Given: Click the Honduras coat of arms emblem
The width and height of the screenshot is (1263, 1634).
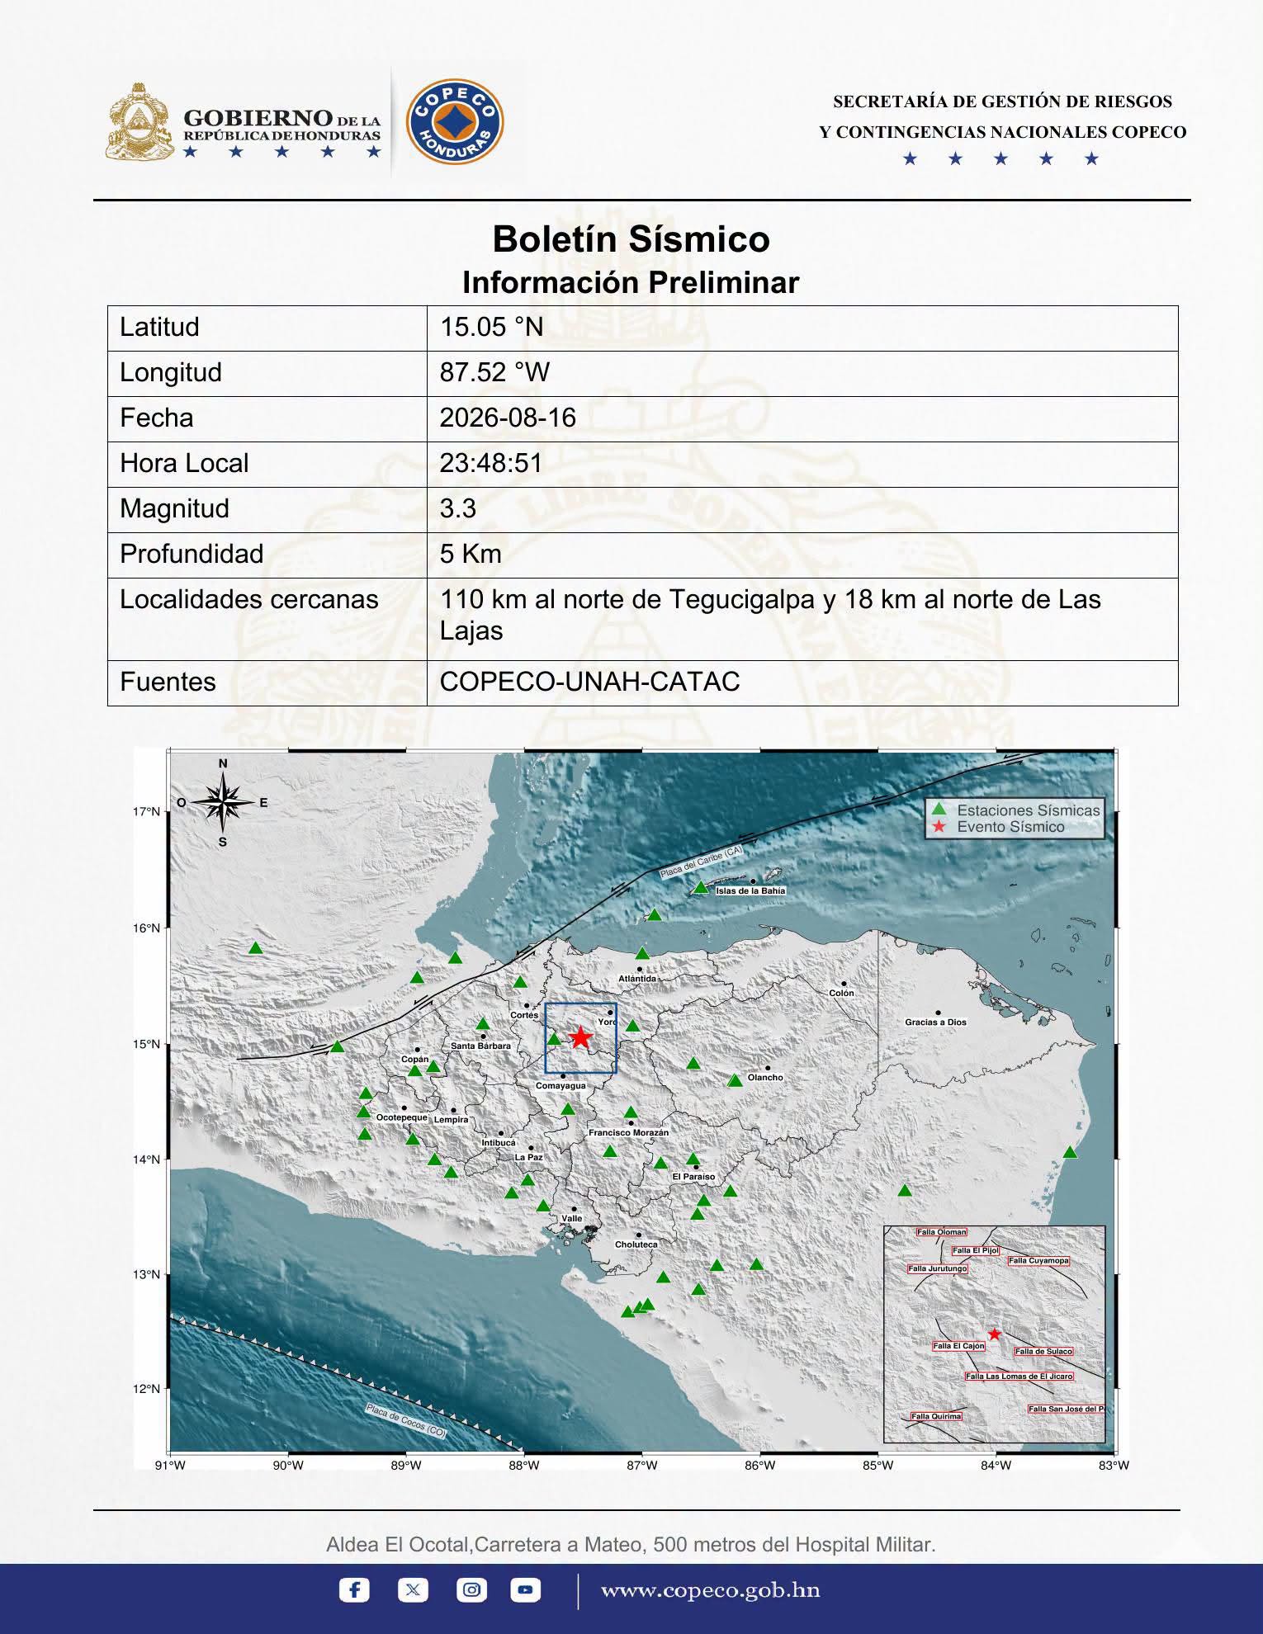Looking at the screenshot, I should [x=140, y=121].
